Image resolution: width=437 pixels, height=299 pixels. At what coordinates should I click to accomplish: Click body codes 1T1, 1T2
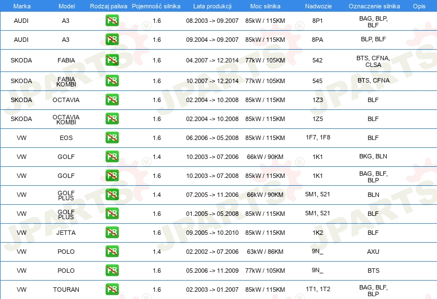click(x=318, y=290)
